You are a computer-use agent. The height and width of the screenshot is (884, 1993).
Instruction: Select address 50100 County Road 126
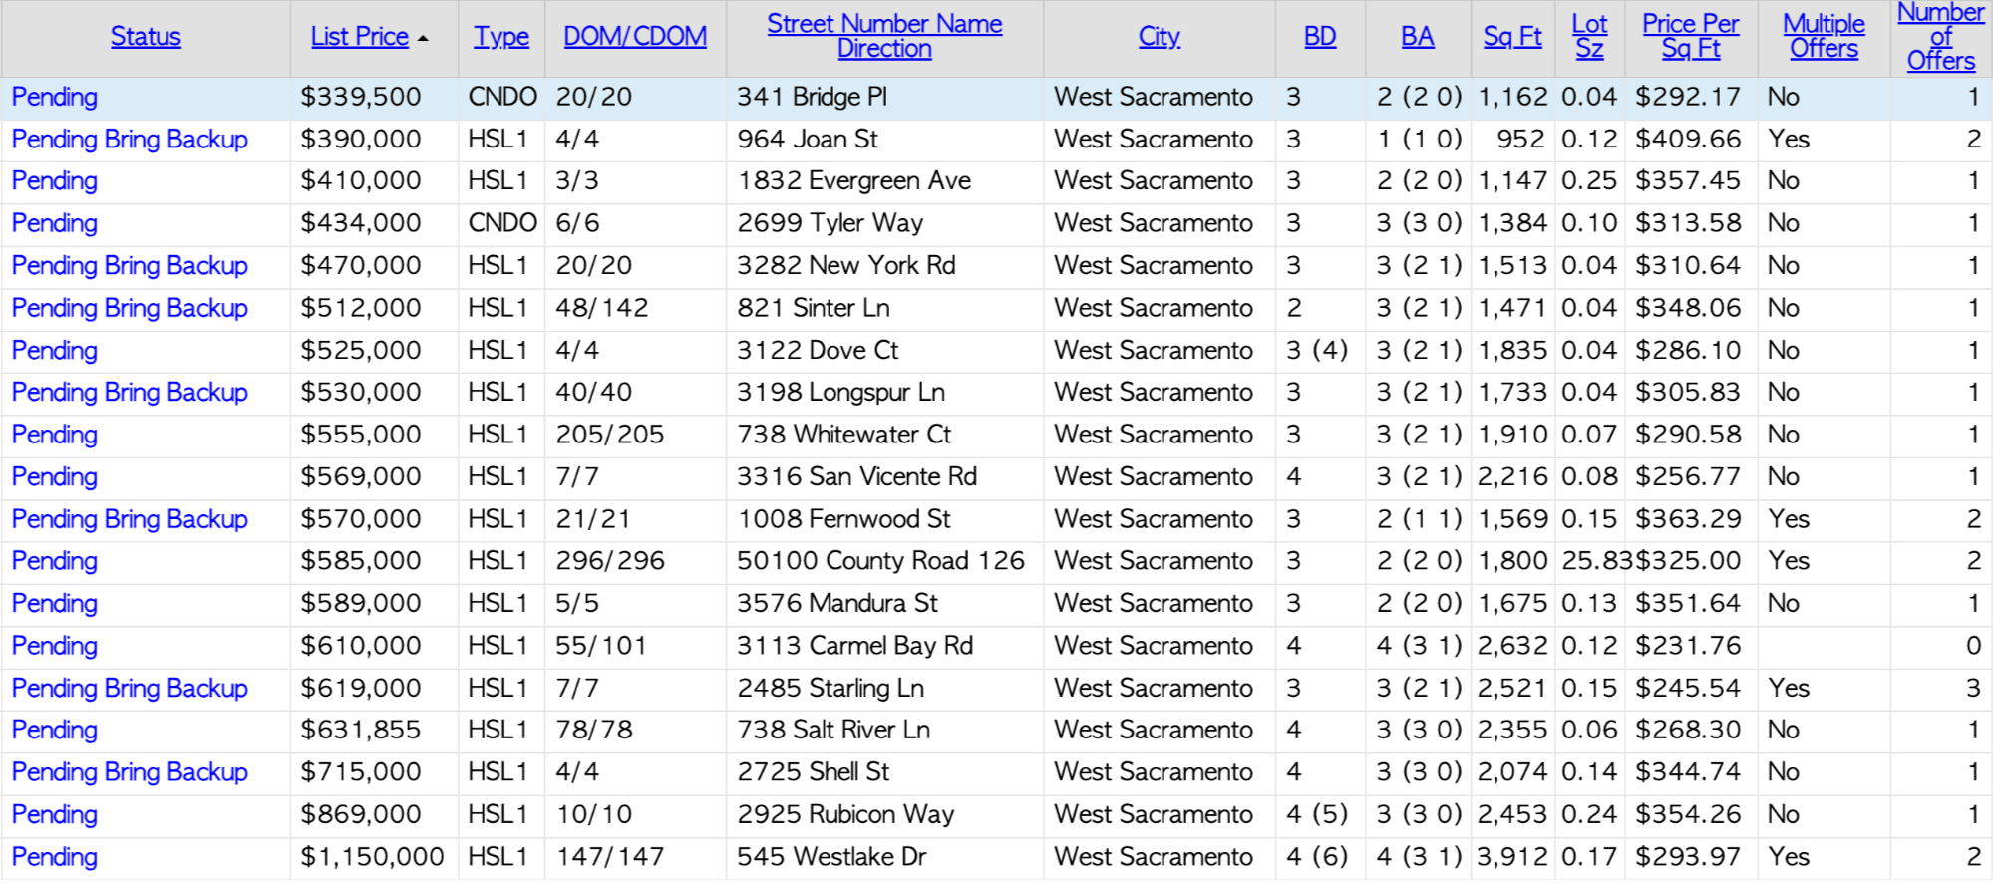[881, 561]
